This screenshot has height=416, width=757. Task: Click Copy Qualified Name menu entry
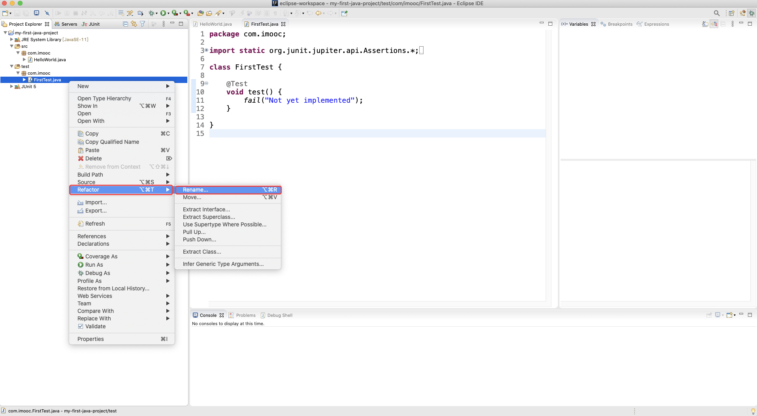pyautogui.click(x=122, y=142)
